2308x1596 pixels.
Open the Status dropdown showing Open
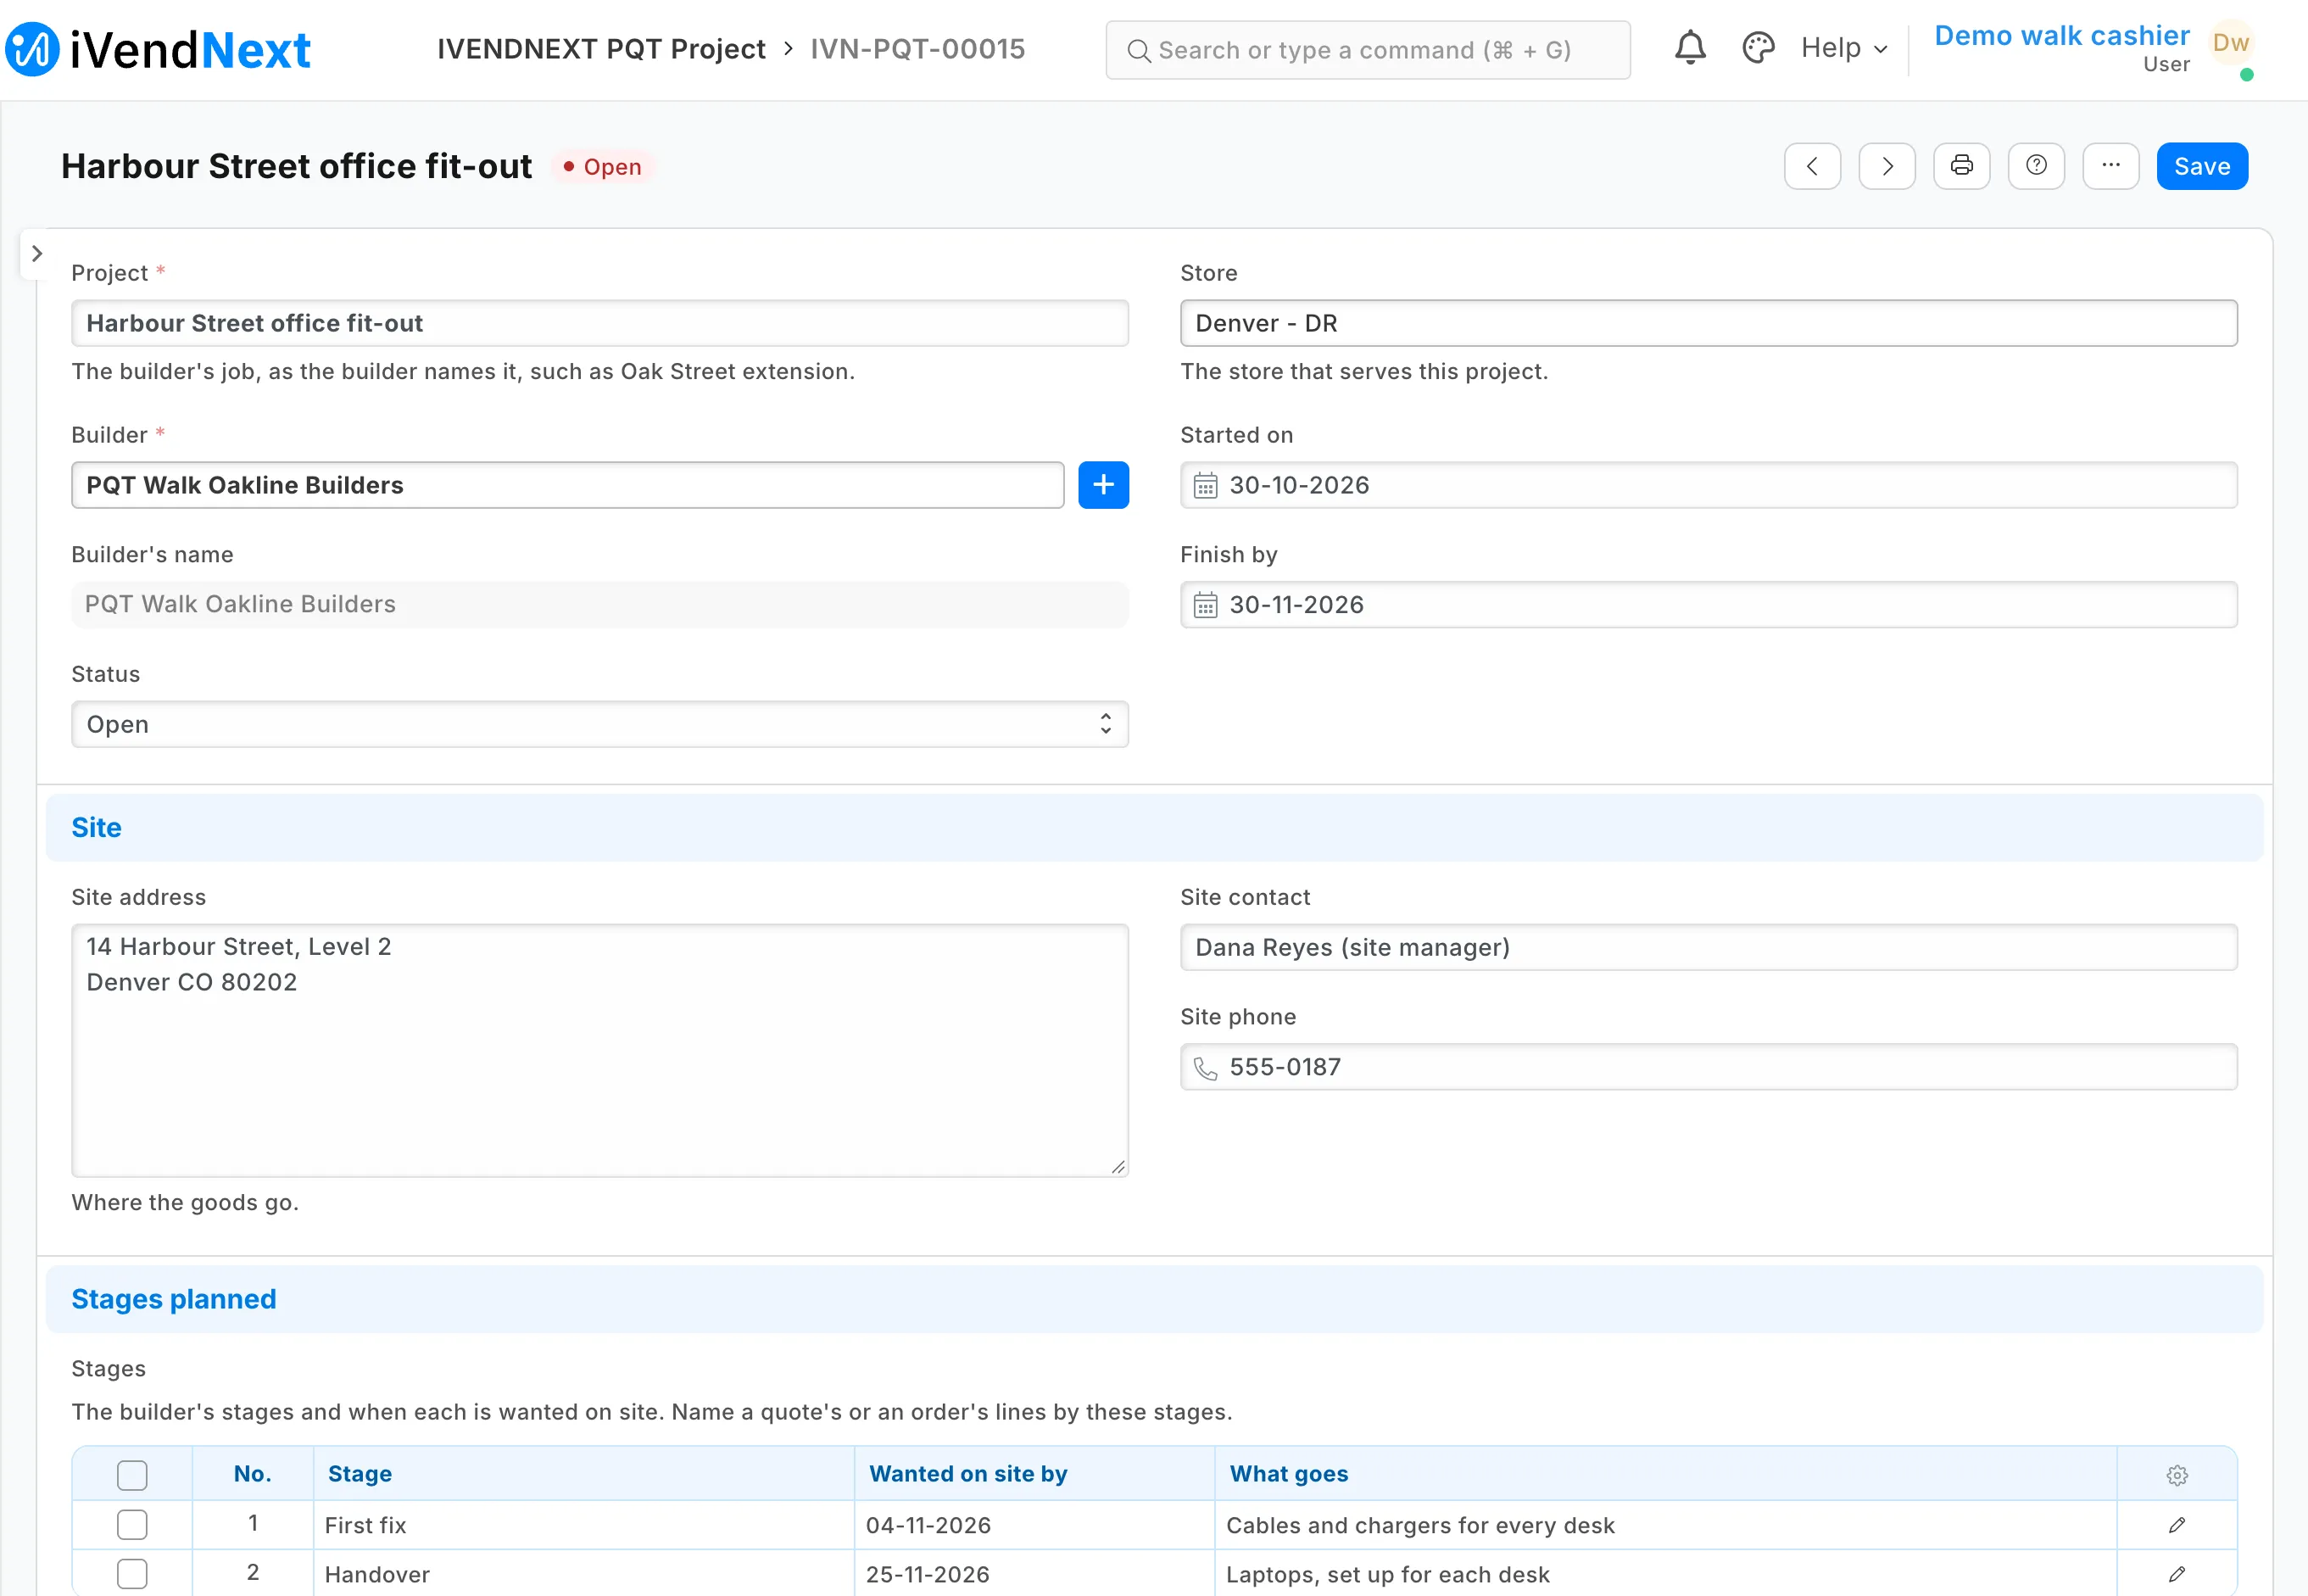tap(599, 724)
